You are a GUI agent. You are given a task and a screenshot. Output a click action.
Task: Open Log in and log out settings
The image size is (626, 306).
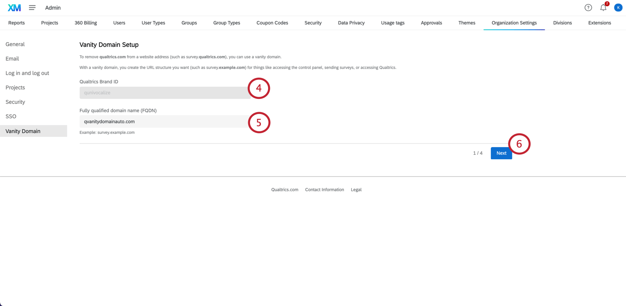click(27, 73)
